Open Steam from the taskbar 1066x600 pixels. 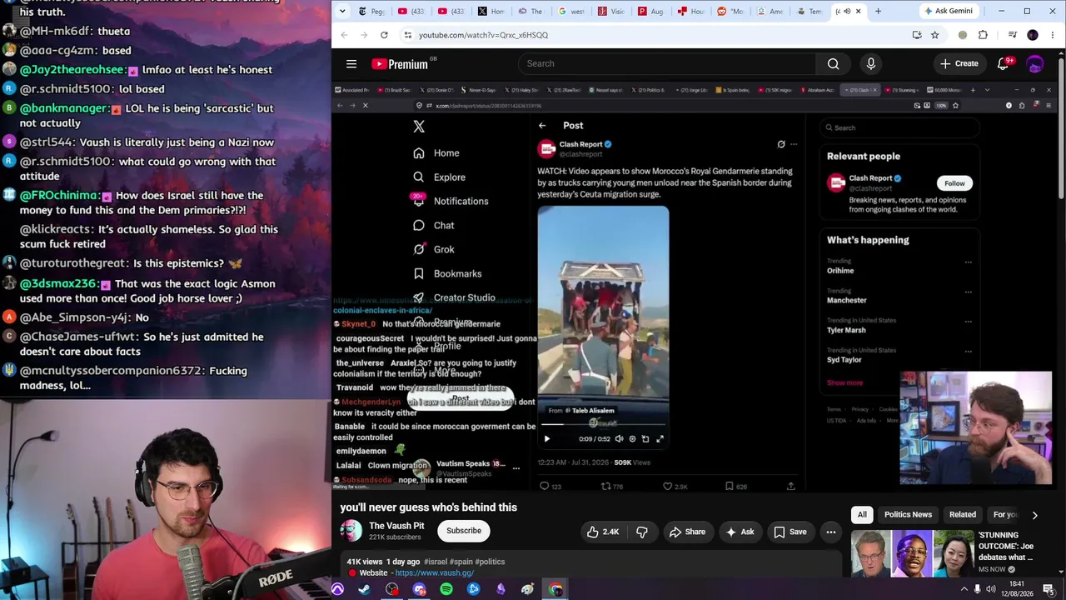[364, 590]
